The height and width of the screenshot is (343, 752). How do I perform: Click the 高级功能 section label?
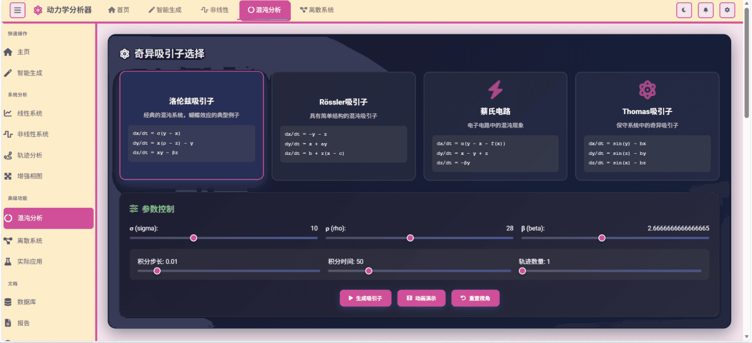point(17,198)
